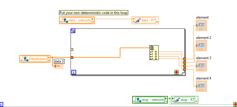Click the element 2 DBL indicator terminal

click(201, 46)
